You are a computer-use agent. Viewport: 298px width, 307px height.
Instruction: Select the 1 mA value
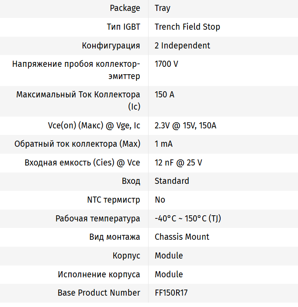[163, 144]
